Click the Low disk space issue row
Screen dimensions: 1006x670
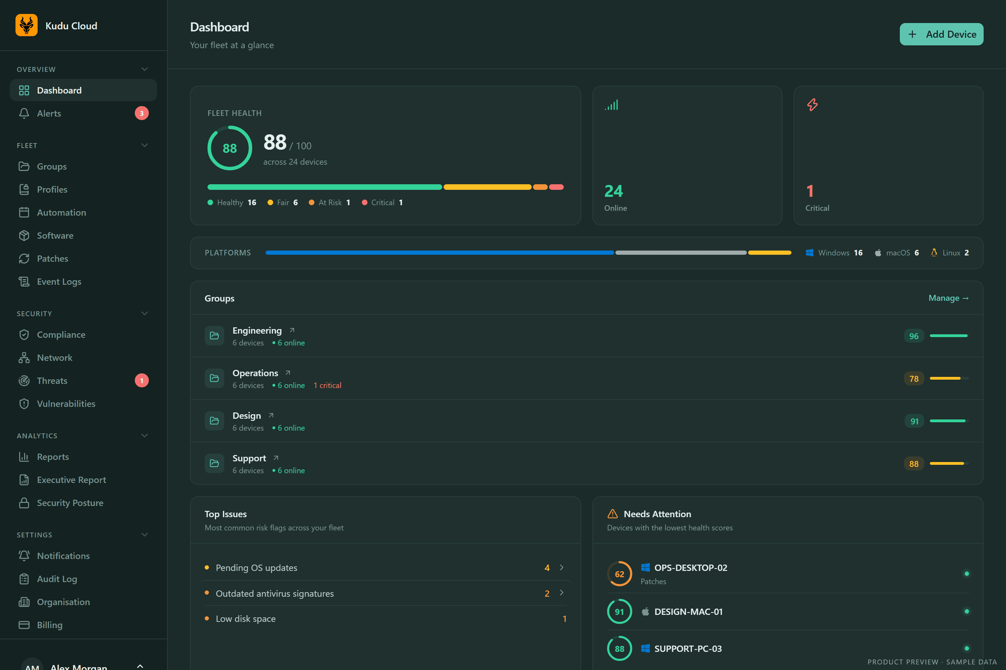[385, 619]
